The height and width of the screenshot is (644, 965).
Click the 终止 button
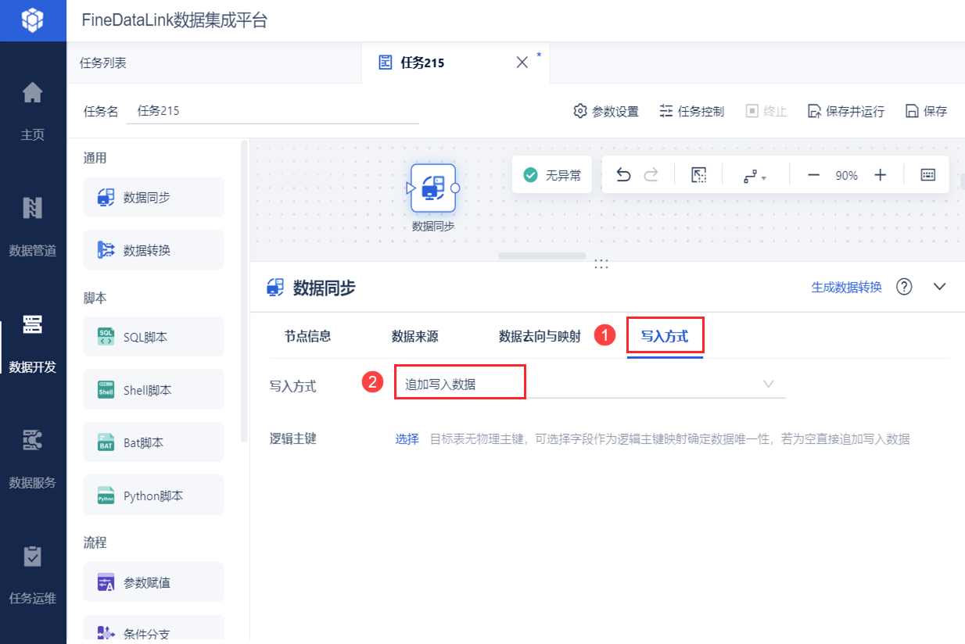[x=766, y=111]
